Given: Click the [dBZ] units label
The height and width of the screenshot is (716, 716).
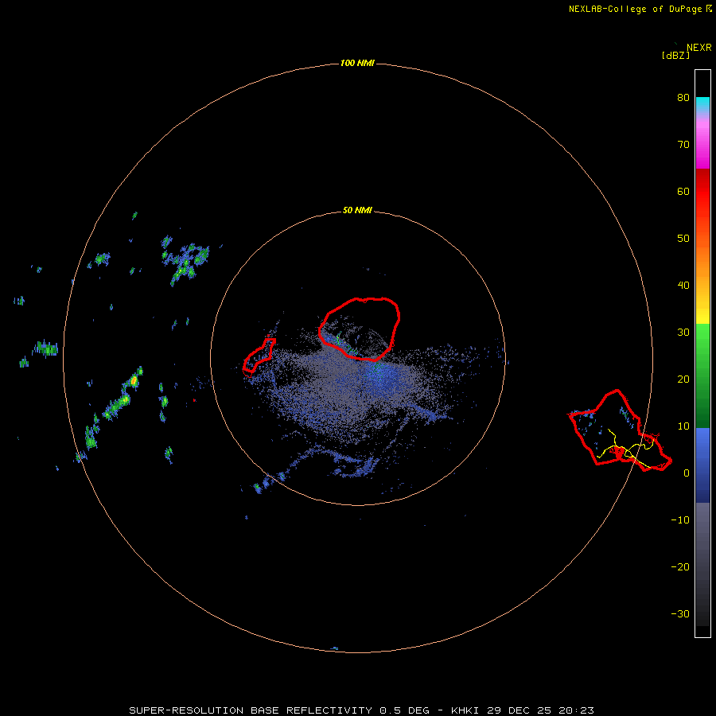Looking at the screenshot, I should (675, 55).
